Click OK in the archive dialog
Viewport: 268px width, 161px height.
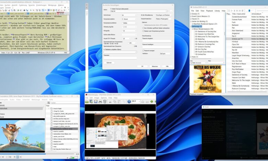(142, 66)
